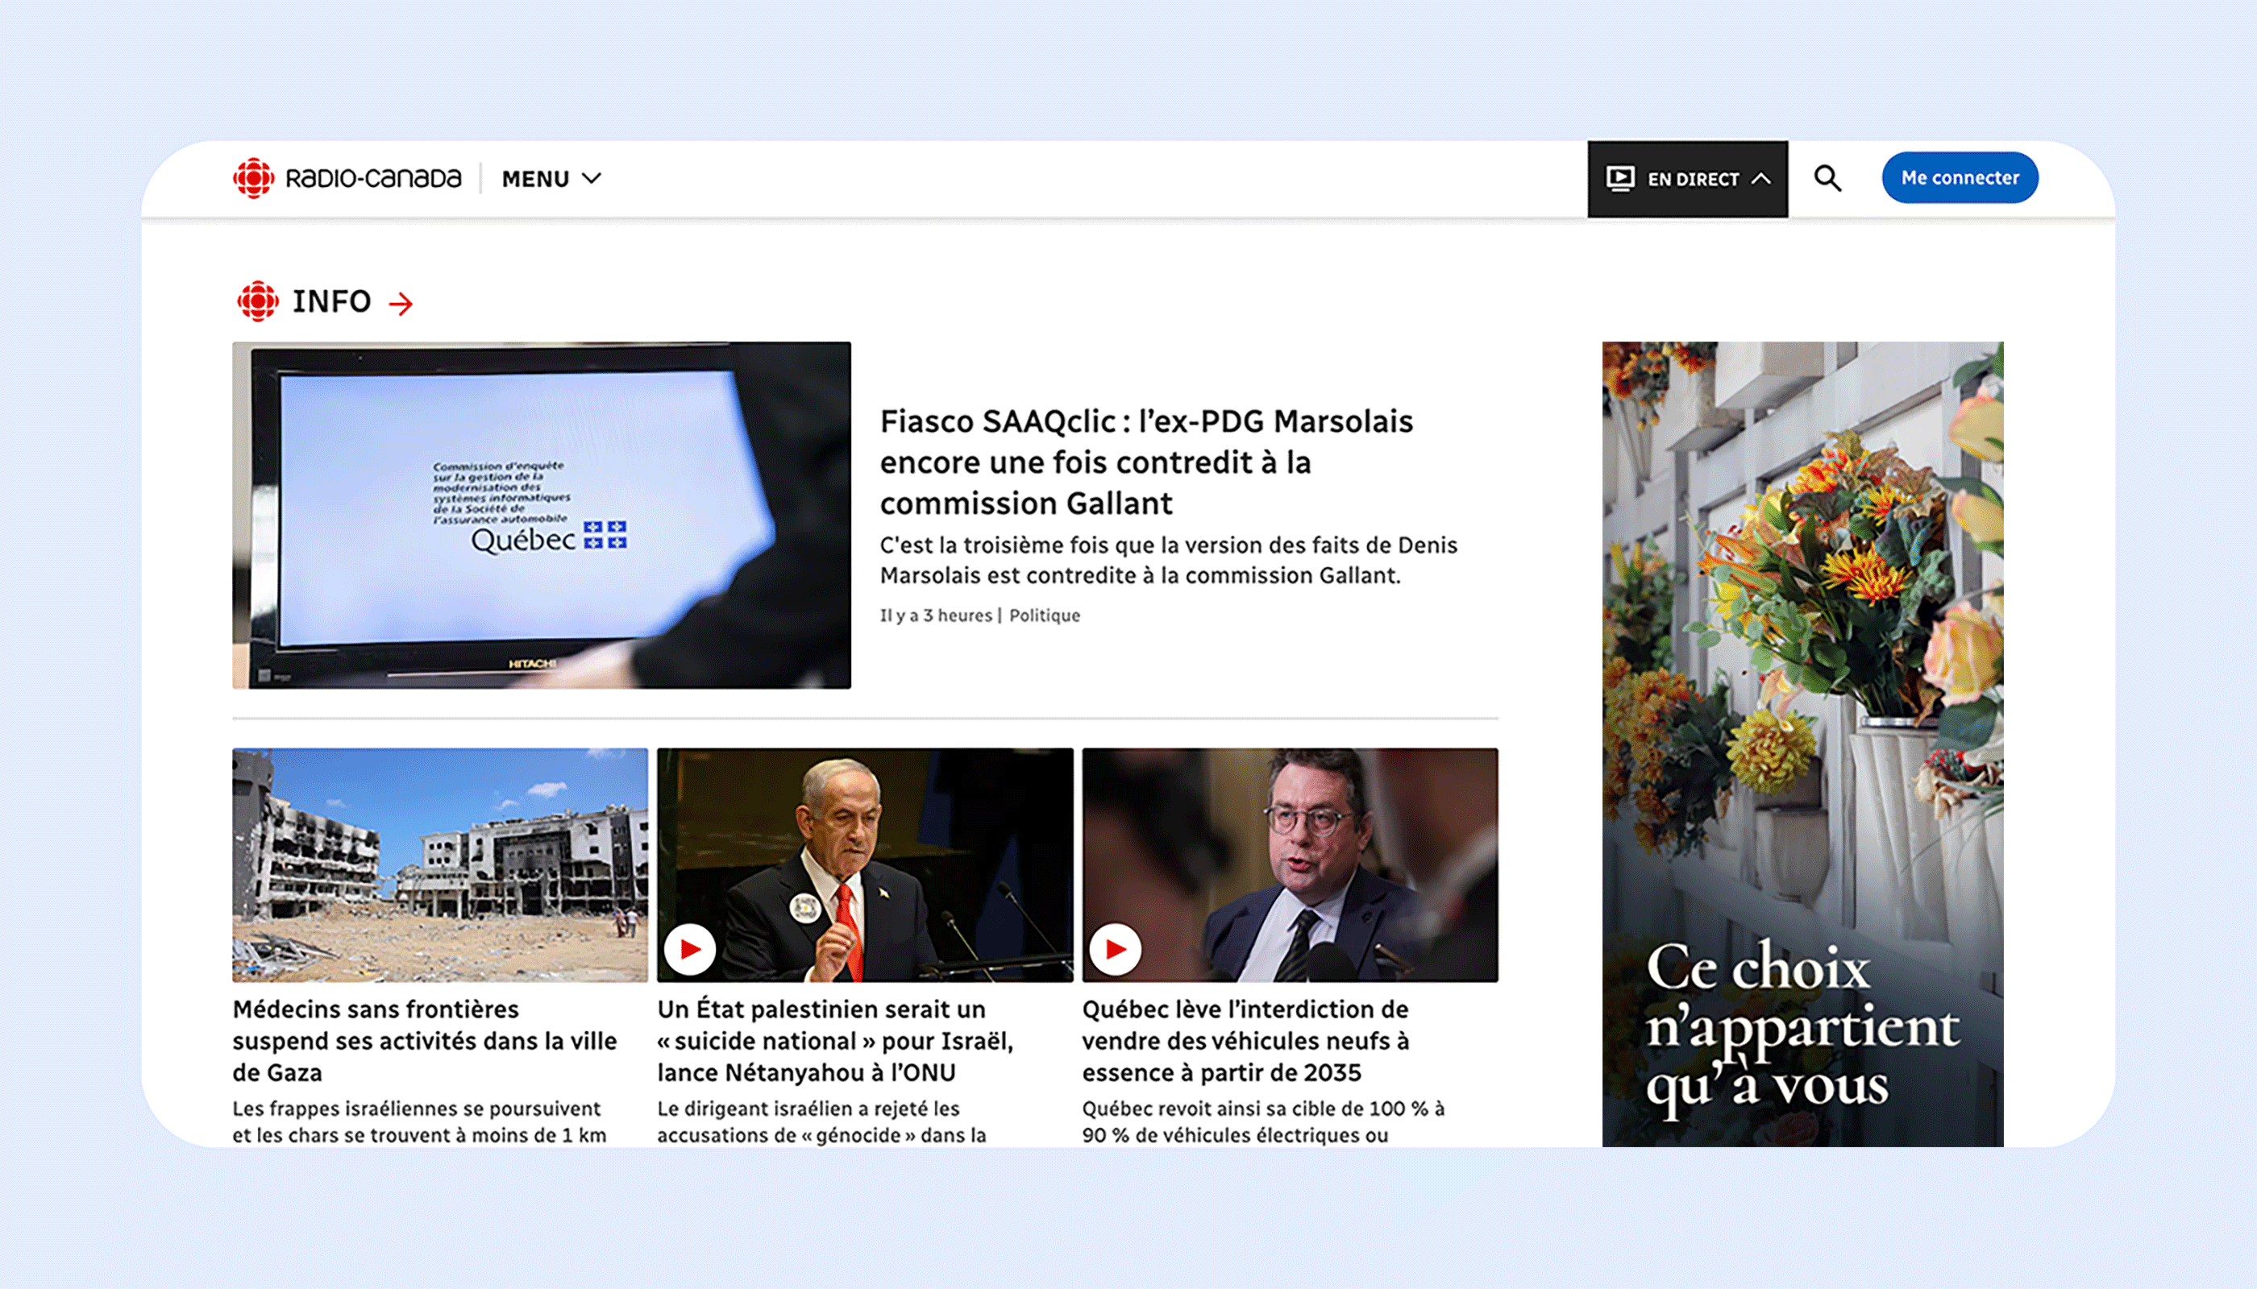
Task: Open the Politique category link
Action: (x=1045, y=615)
